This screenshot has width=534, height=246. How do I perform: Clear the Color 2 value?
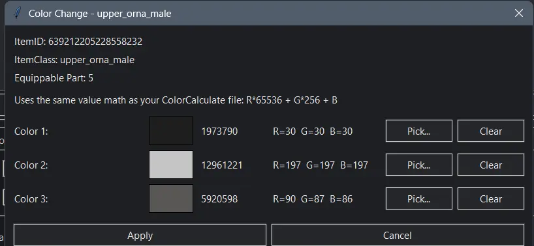click(491, 165)
